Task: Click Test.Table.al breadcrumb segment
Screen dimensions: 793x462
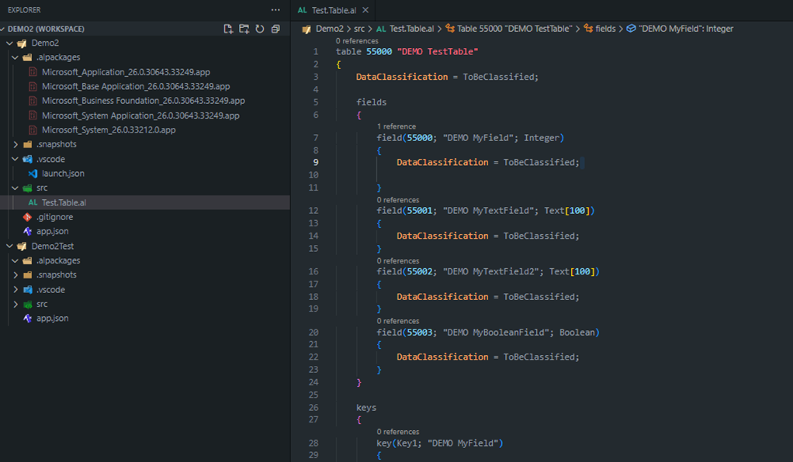Action: (x=412, y=29)
